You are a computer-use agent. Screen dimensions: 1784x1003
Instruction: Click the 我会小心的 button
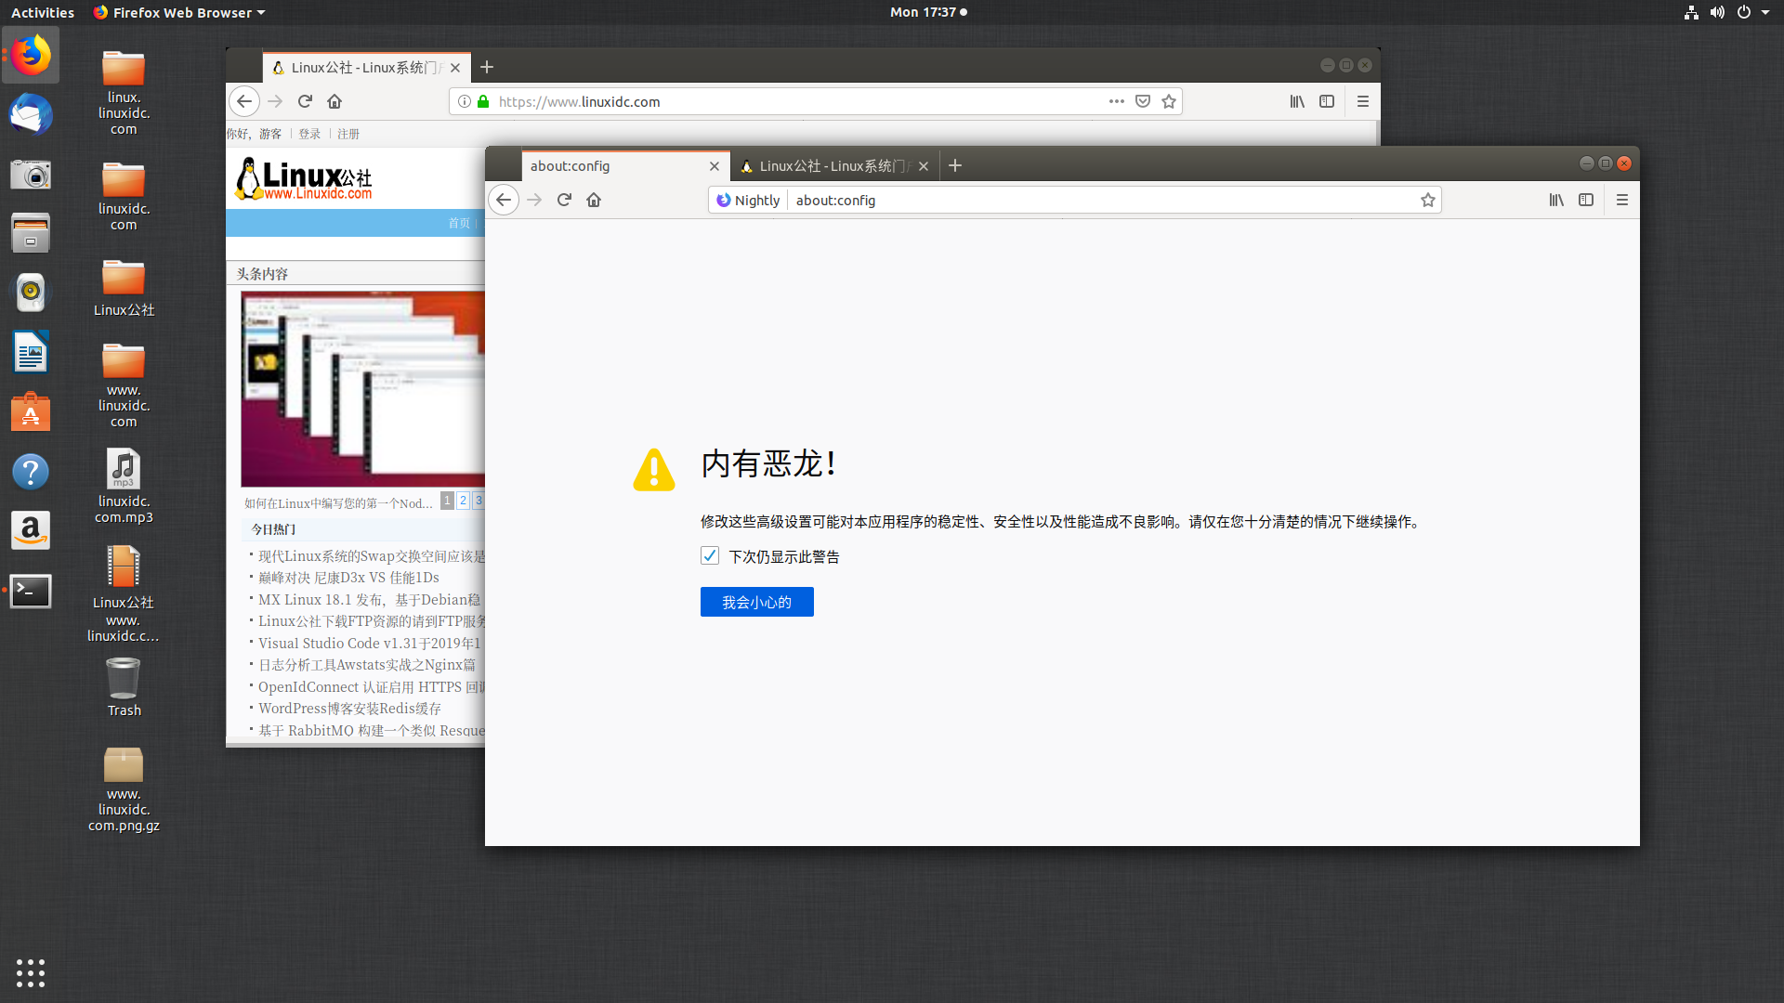(757, 602)
